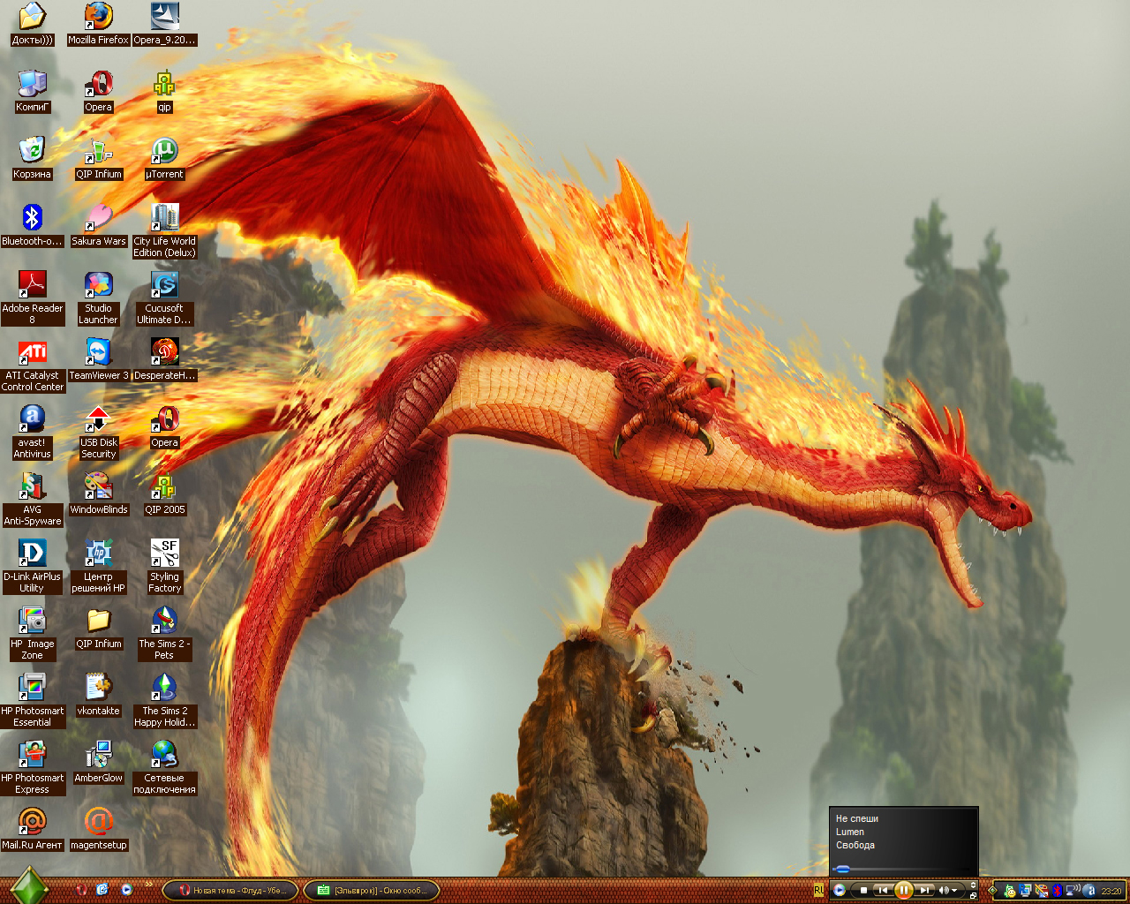
Task: Open DesperateH... desktop shortcut
Action: (165, 360)
